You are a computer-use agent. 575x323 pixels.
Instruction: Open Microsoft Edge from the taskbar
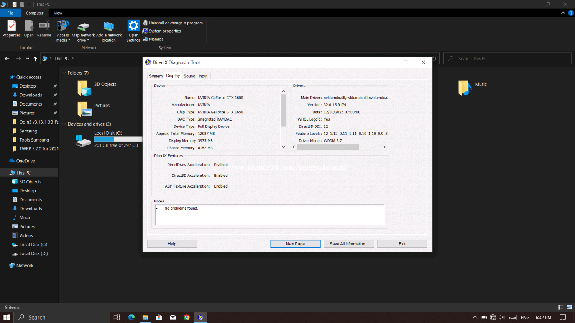coord(131,317)
